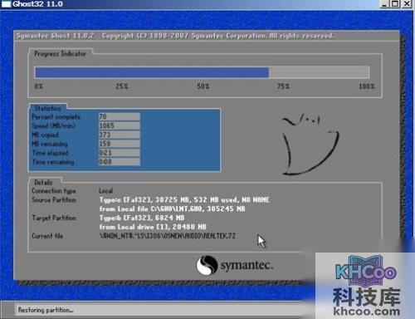
Task: Click the 75% progress marker
Action: point(283,86)
